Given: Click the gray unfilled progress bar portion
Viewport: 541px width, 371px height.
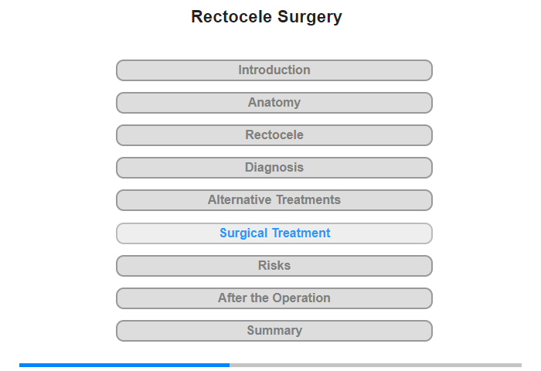Looking at the screenshot, I should 375,365.
